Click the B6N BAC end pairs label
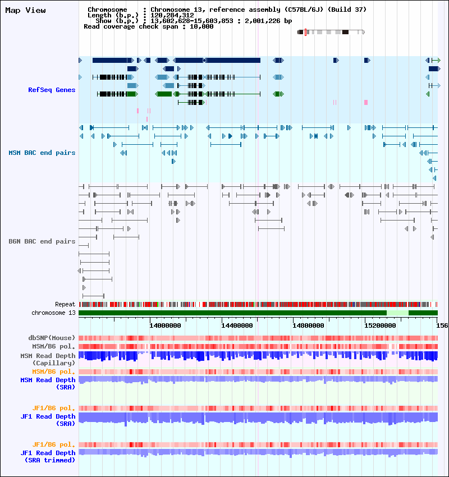 coord(42,241)
